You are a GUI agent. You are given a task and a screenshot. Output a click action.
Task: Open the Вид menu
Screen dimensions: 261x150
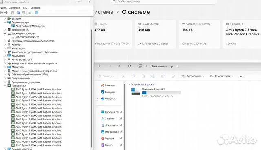(x=25, y=8)
